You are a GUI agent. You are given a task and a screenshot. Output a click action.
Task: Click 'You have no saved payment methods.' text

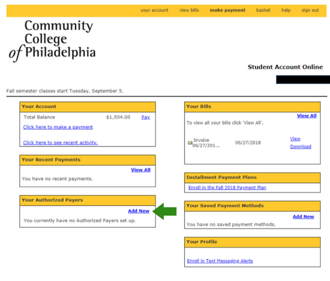point(231,224)
